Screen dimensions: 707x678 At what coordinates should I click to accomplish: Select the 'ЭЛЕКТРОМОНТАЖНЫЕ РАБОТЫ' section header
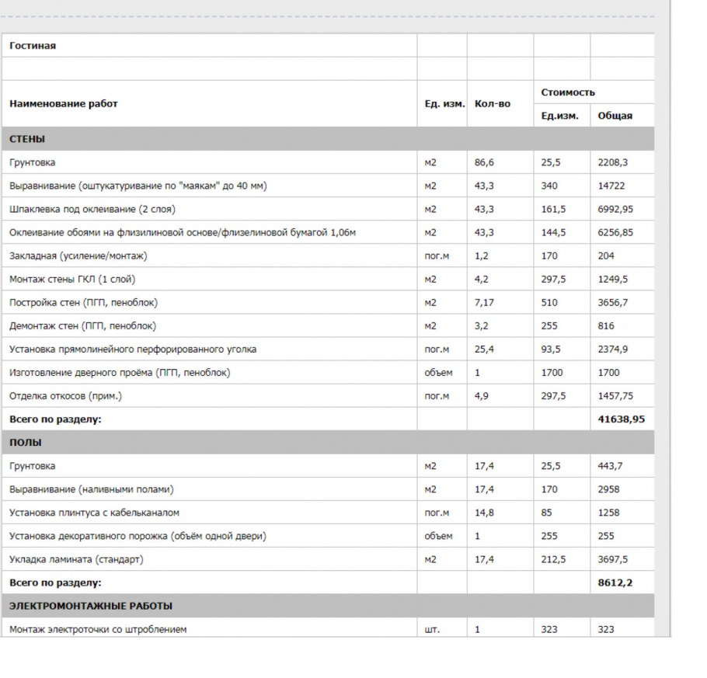point(91,606)
